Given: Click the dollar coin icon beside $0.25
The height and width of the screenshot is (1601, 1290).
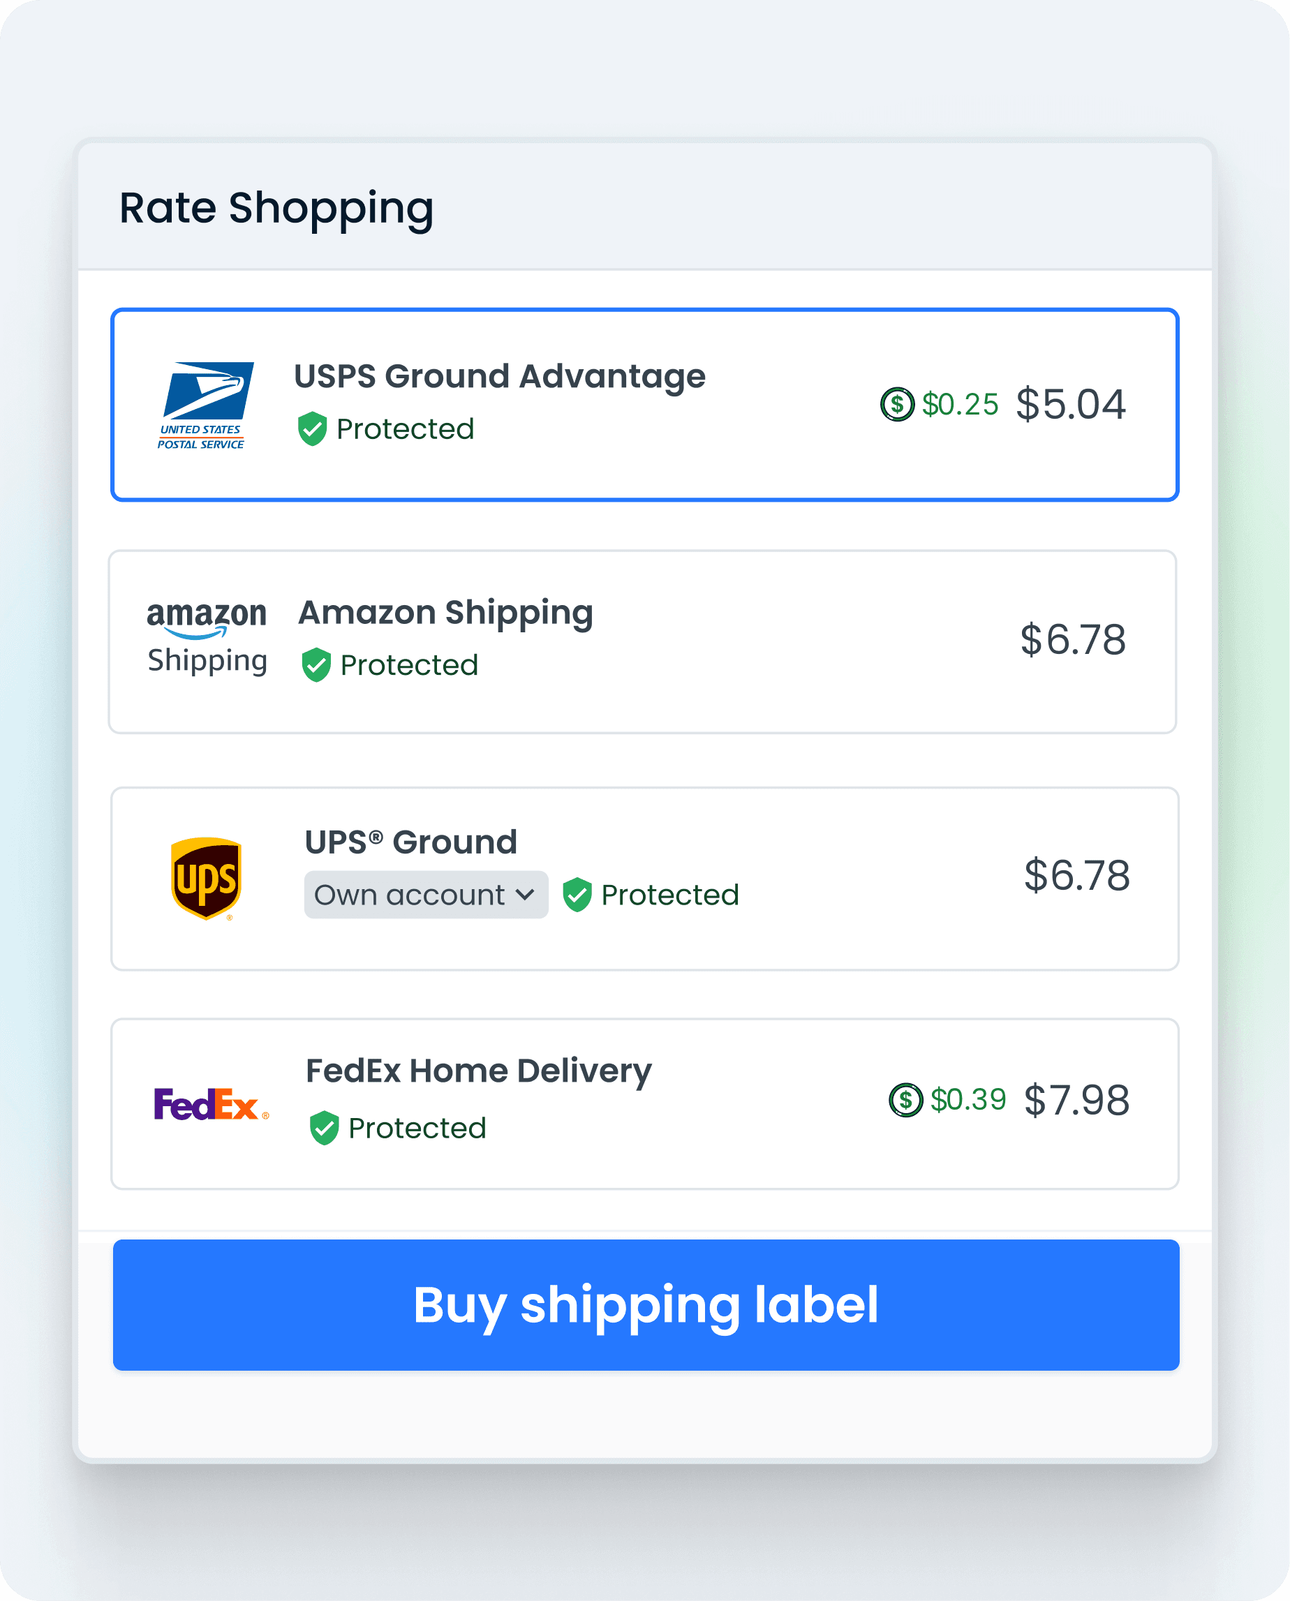Looking at the screenshot, I should 897,404.
